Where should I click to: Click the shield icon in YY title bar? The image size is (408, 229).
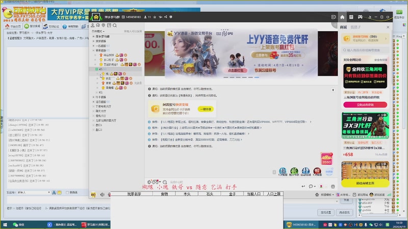pyautogui.click(x=171, y=17)
